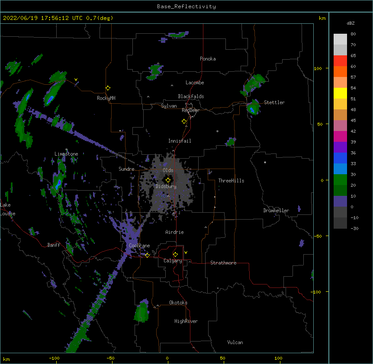Click the Limestone label

66,154
